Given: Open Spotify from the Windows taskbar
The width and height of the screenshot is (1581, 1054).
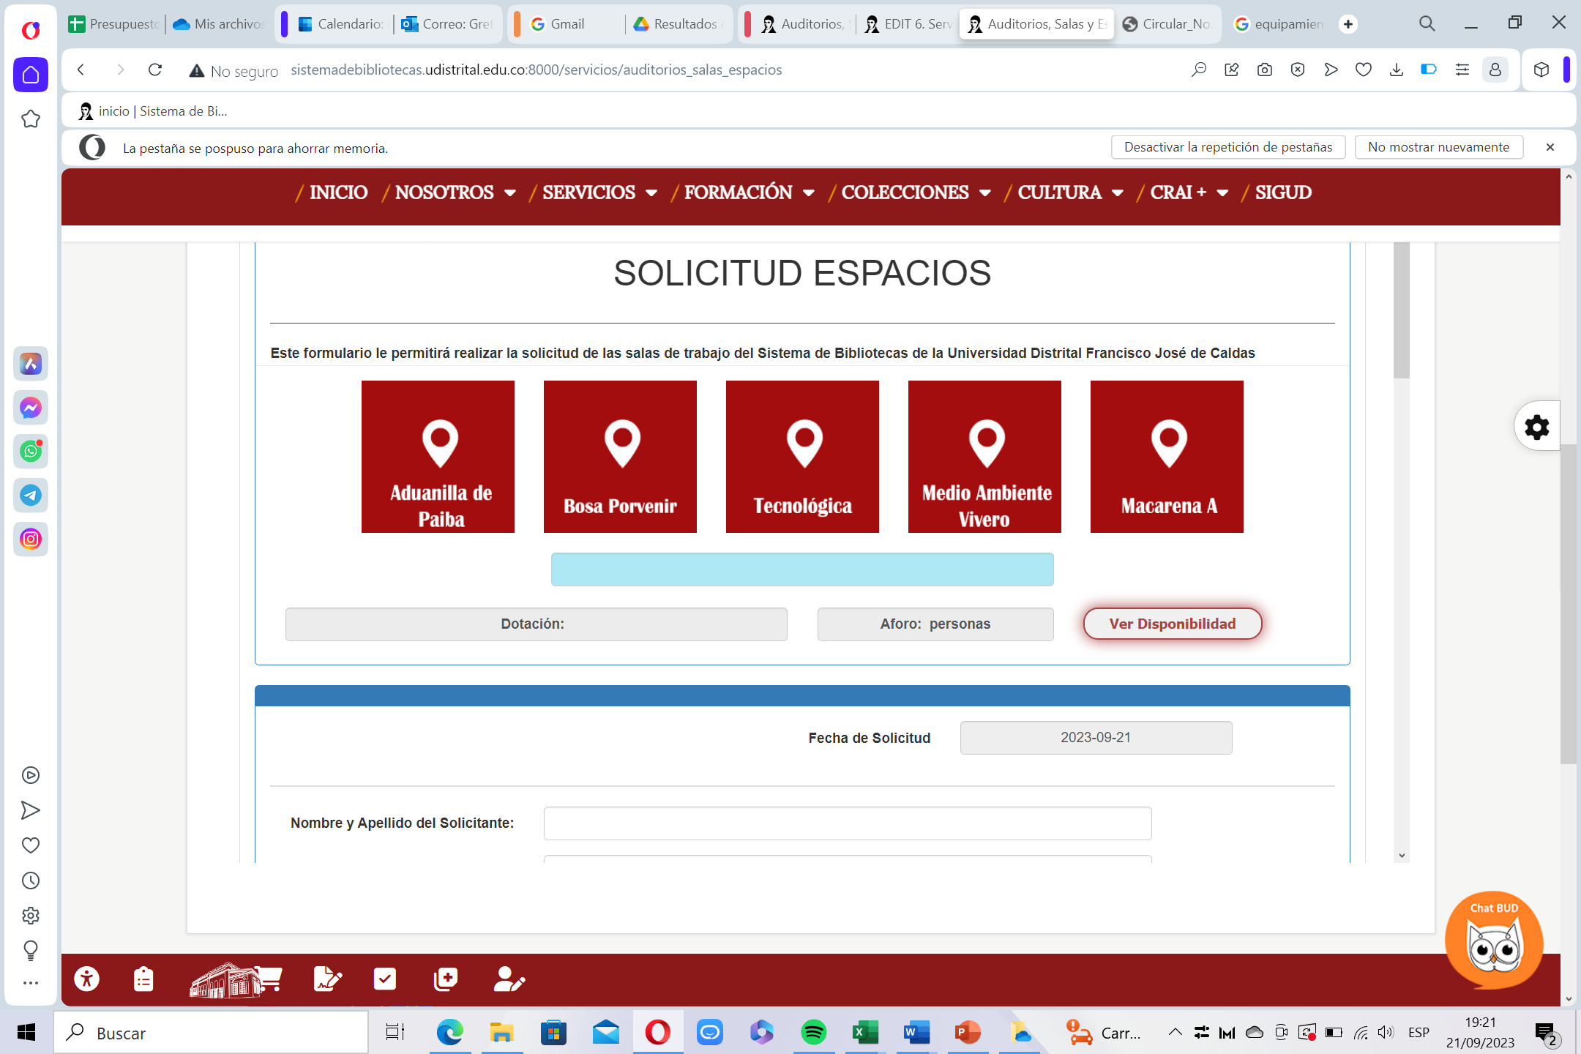Looking at the screenshot, I should coord(813,1033).
